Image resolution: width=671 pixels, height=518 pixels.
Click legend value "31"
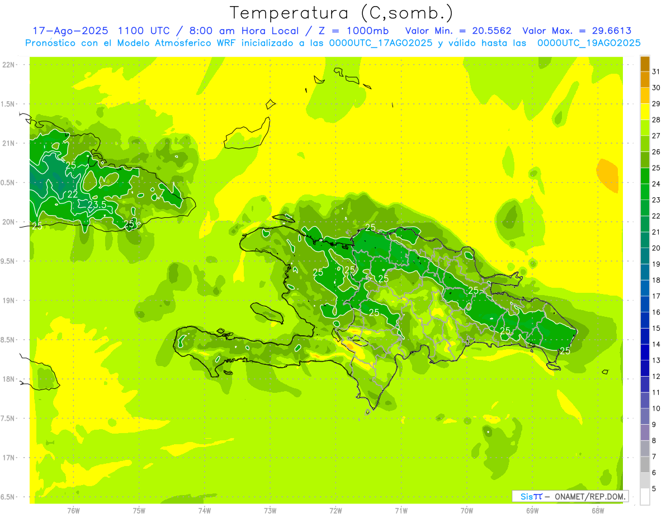point(656,72)
